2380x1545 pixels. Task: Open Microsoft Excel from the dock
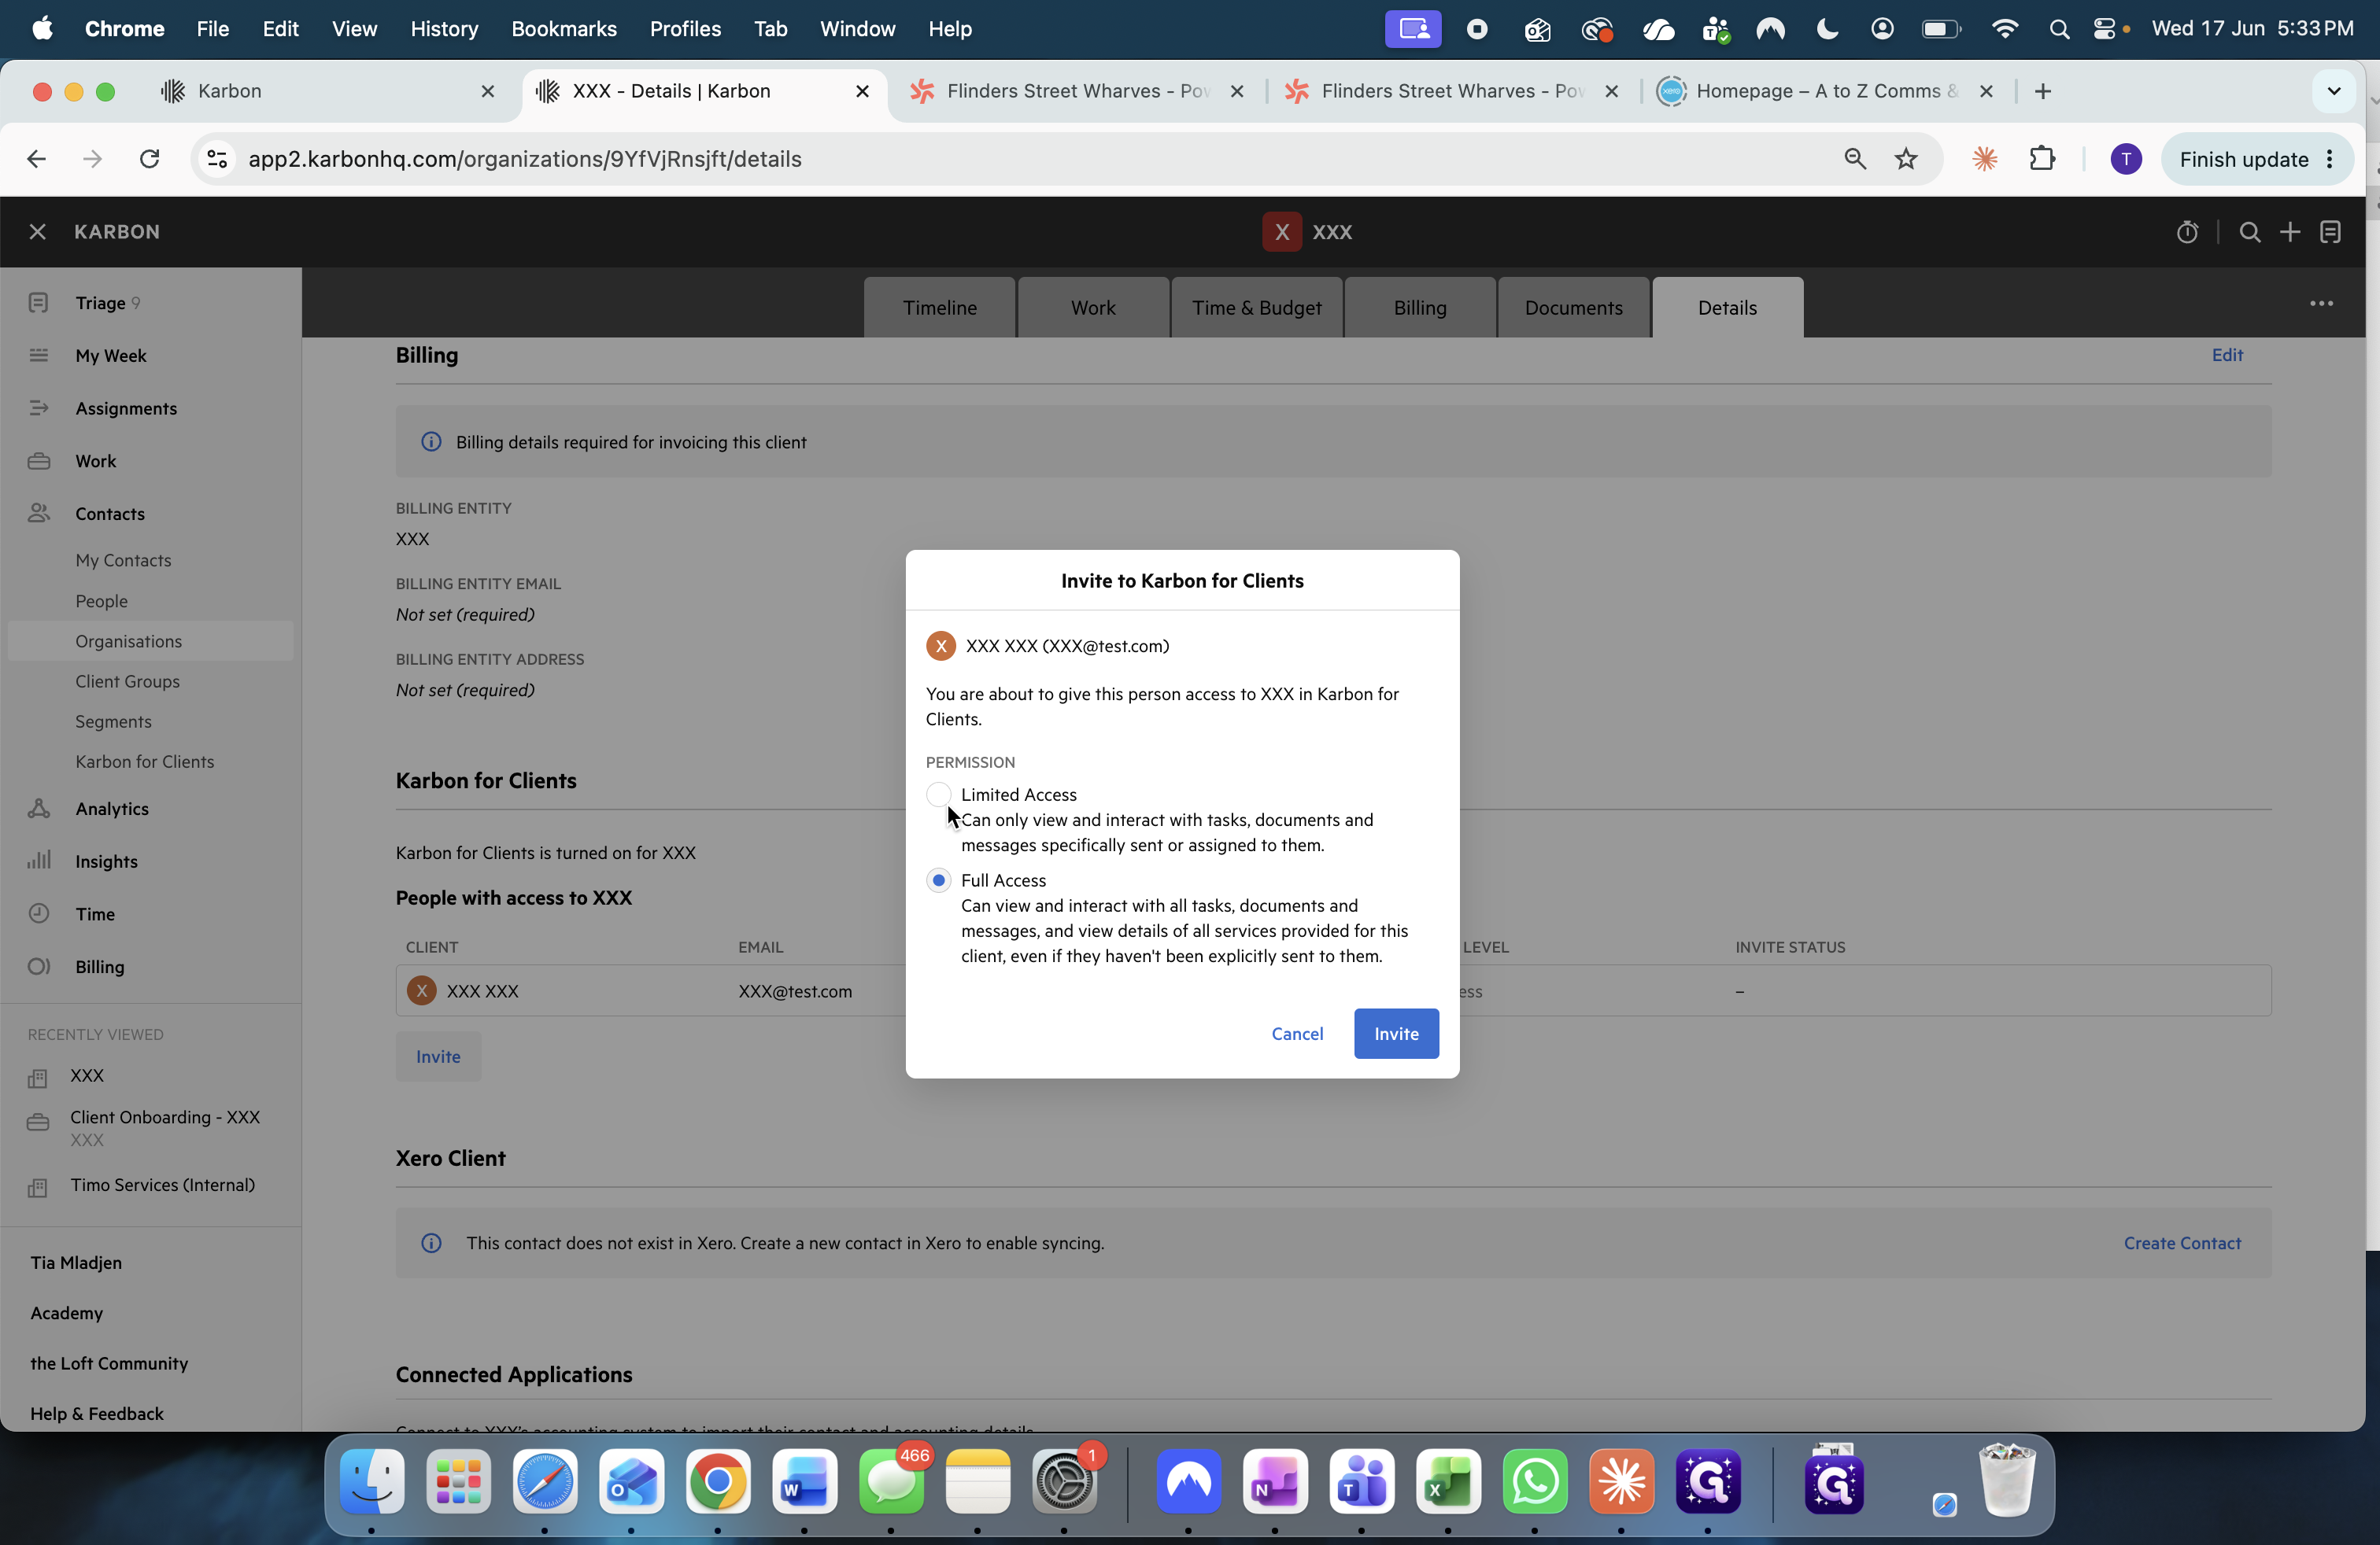coord(1448,1481)
